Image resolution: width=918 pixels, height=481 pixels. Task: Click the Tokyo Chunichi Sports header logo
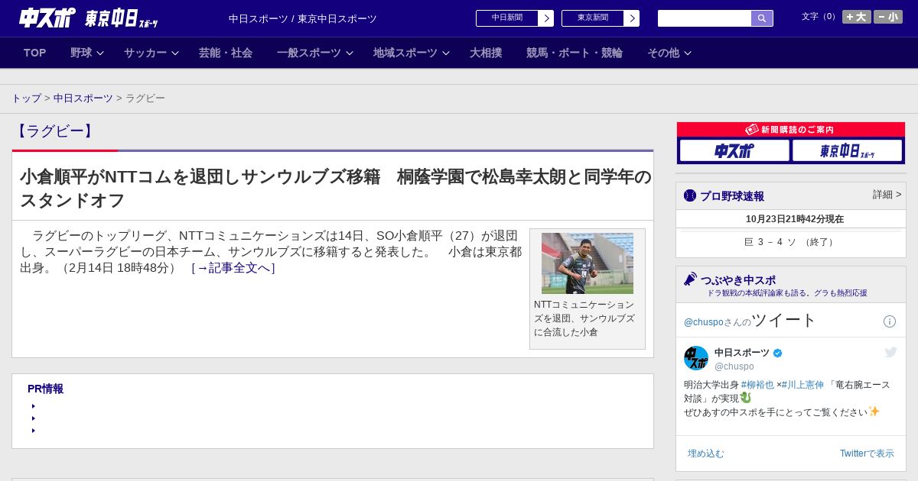tap(121, 18)
